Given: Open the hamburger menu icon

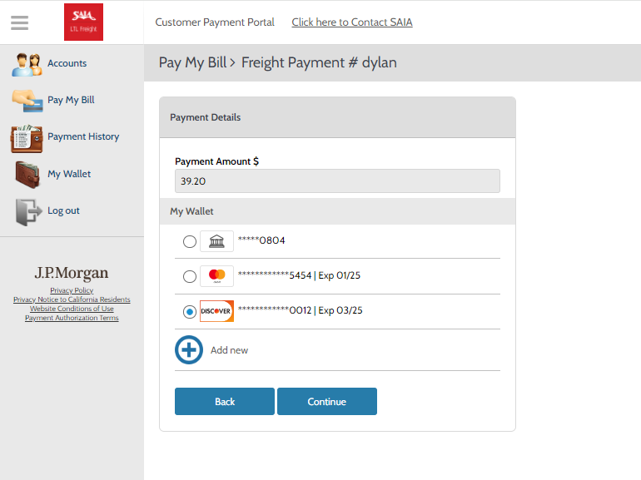Looking at the screenshot, I should tap(19, 22).
